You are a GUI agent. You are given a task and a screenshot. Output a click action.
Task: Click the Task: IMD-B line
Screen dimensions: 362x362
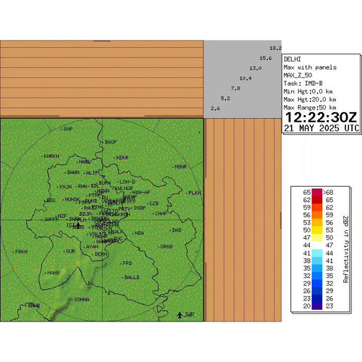tap(303, 83)
